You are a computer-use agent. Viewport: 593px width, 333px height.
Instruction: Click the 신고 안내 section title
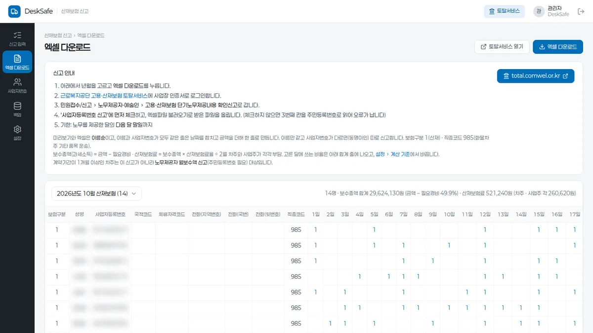(64, 73)
